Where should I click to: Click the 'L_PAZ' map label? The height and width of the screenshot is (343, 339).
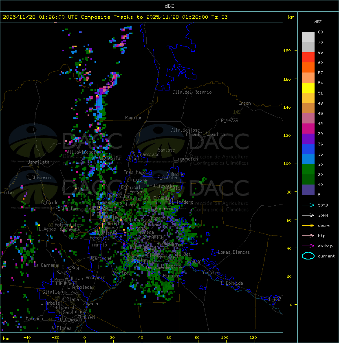click(x=275, y=299)
